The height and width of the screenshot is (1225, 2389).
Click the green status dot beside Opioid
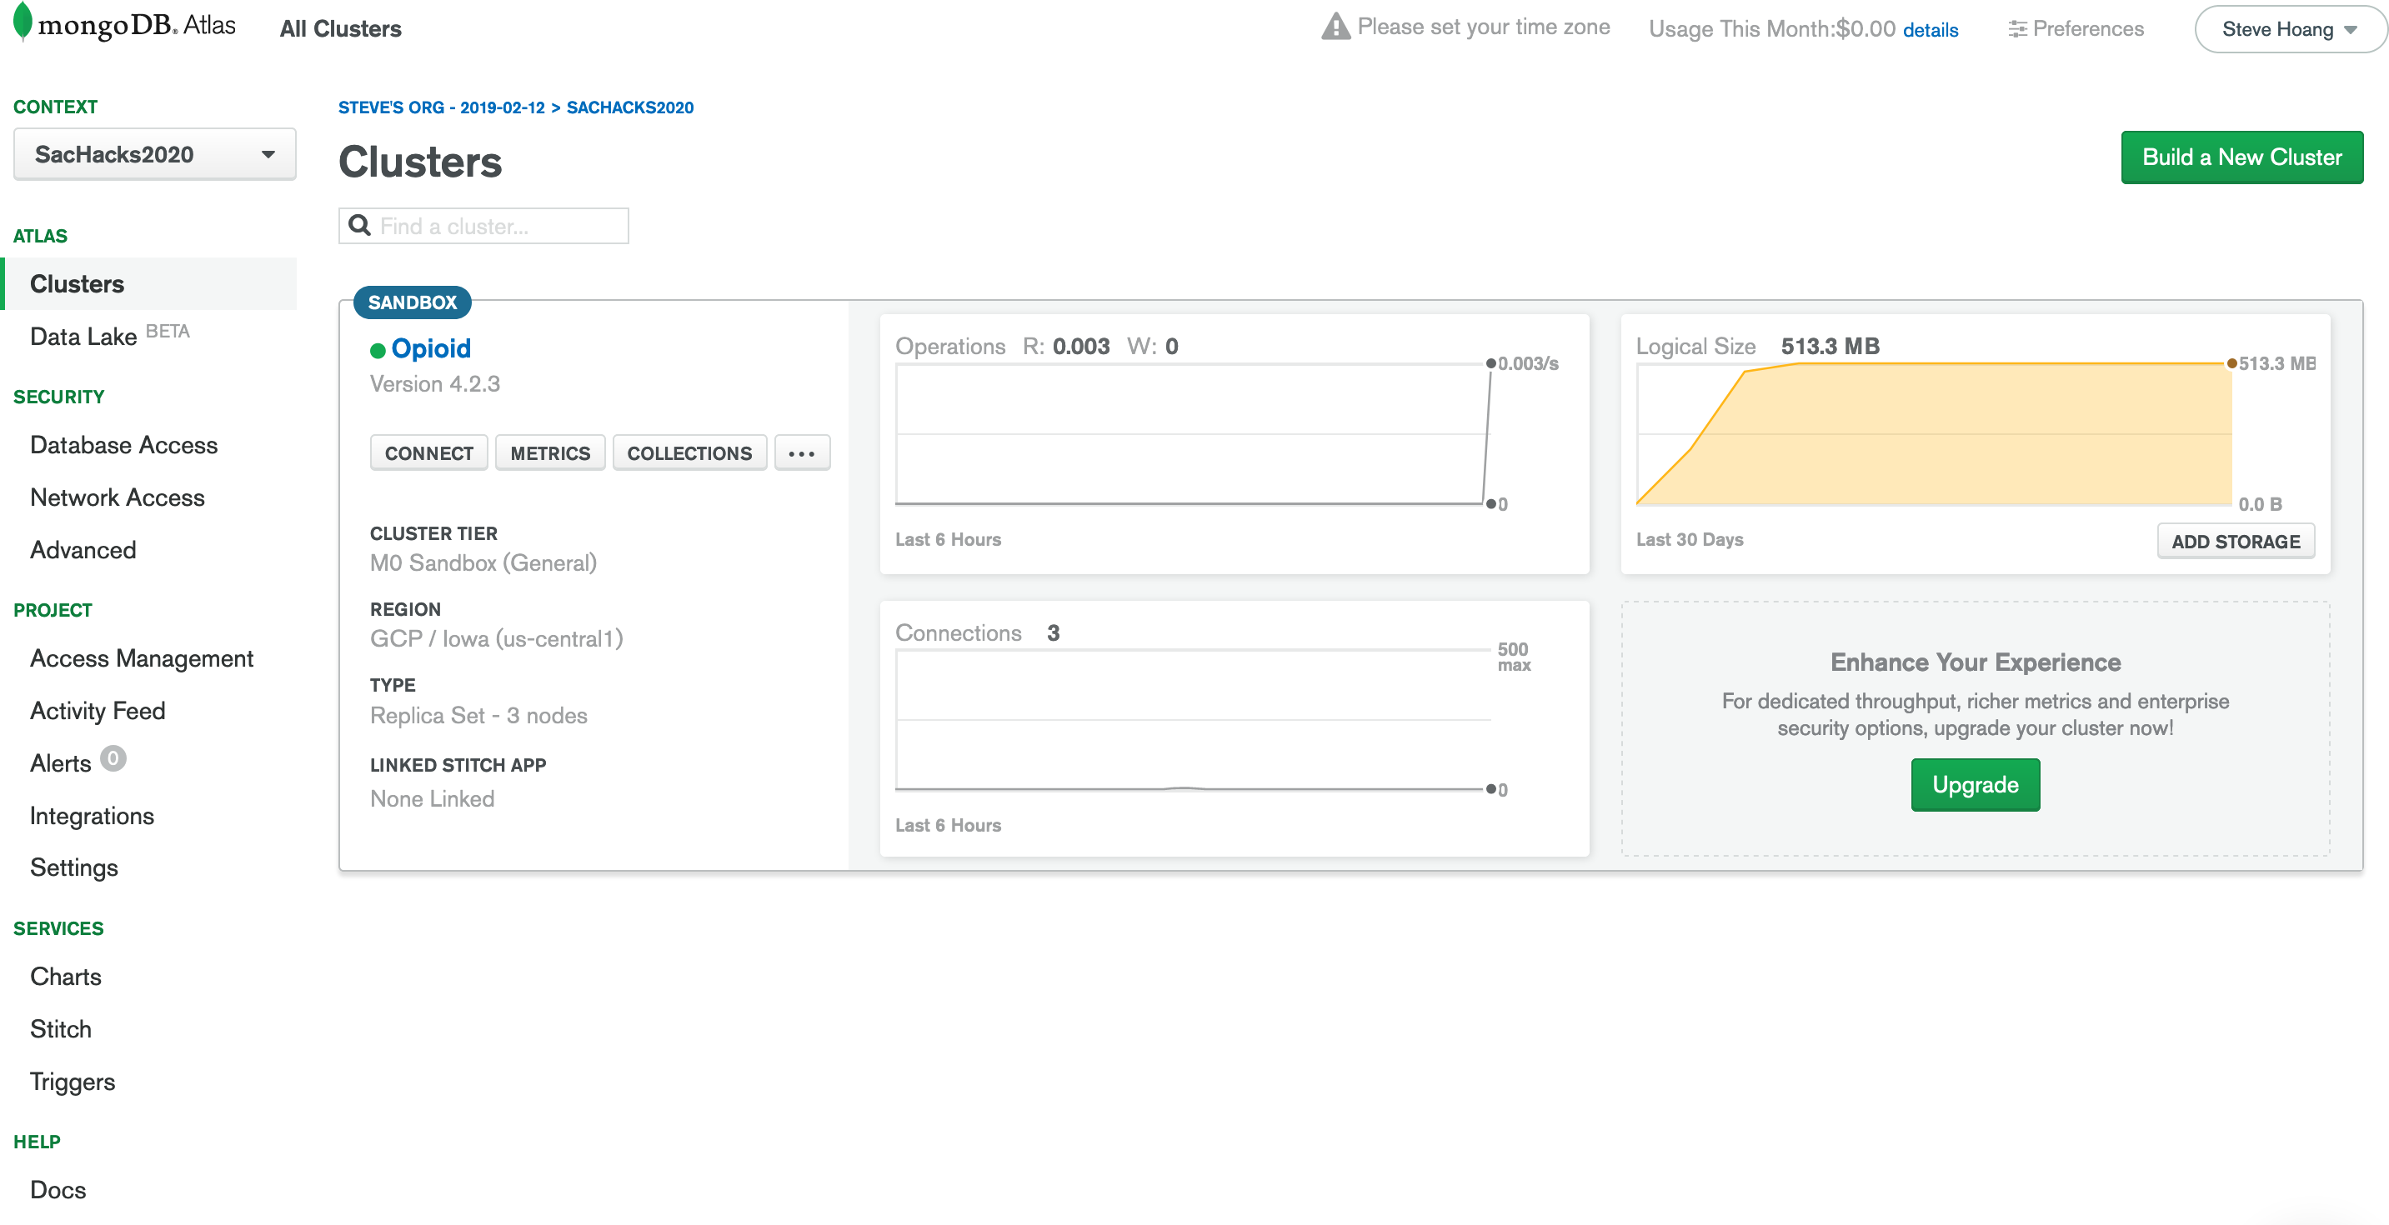point(378,351)
